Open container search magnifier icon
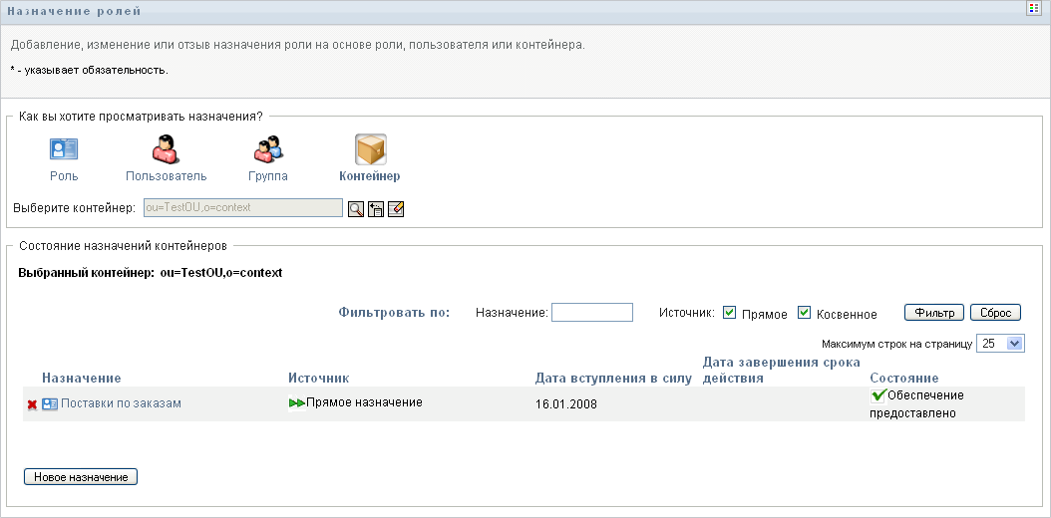 356,208
